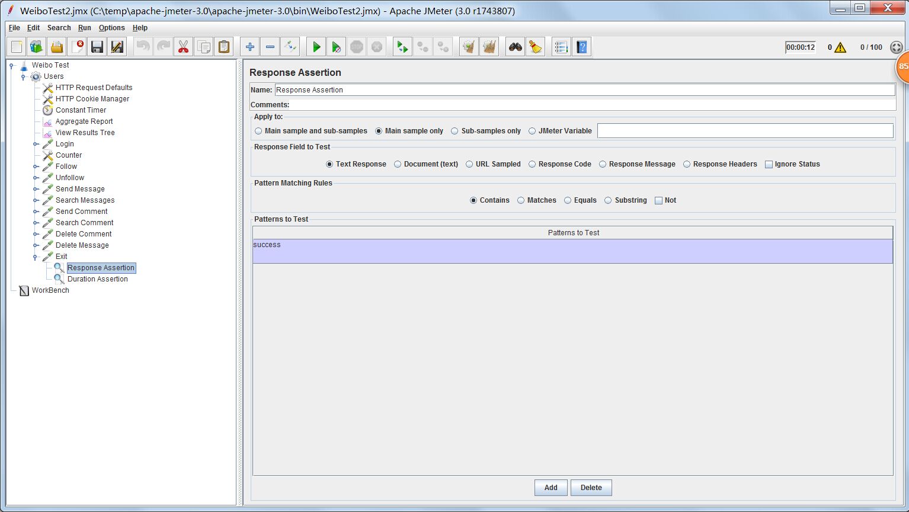Choose Response Code as field to test

point(532,164)
